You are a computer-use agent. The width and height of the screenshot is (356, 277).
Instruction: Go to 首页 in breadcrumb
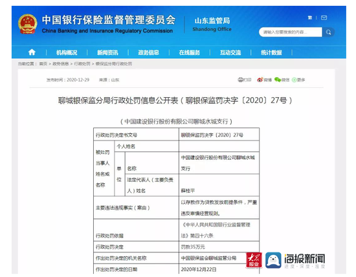tap(43, 64)
